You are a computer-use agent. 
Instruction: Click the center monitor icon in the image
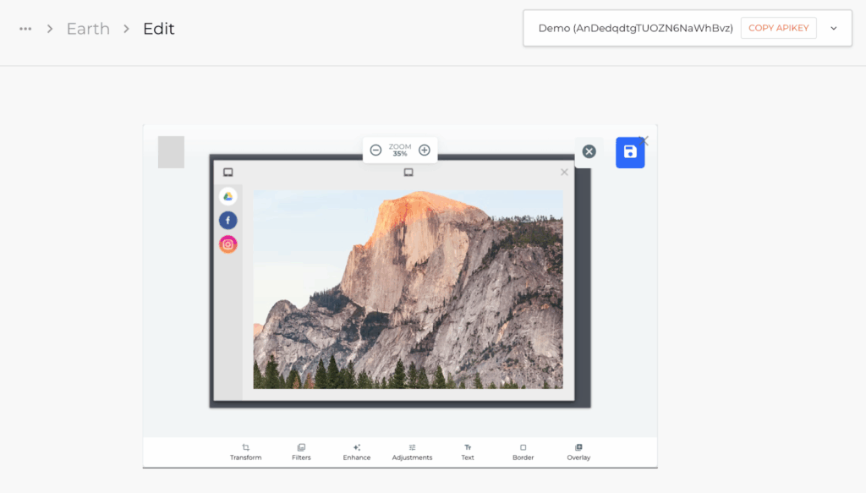pyautogui.click(x=408, y=173)
